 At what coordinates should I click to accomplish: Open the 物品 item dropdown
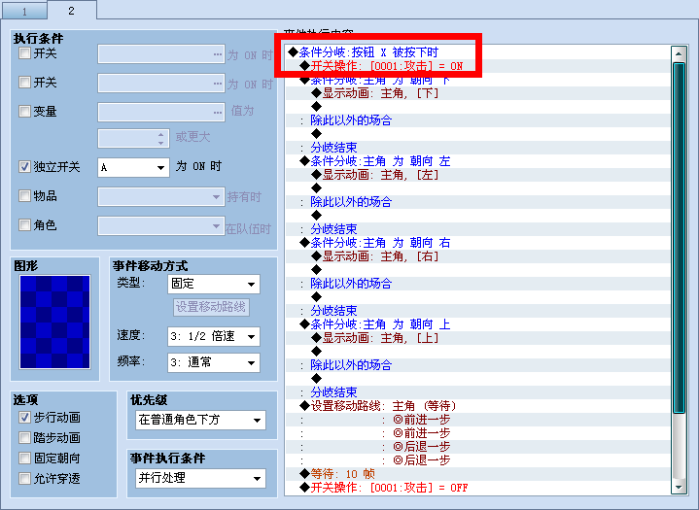pos(161,196)
